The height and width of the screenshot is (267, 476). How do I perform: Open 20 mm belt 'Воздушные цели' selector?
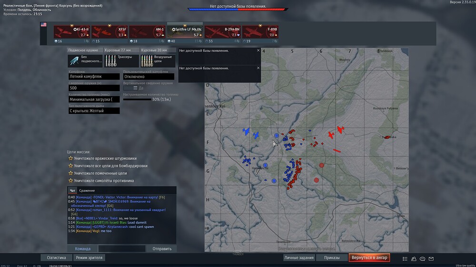tap(158, 61)
